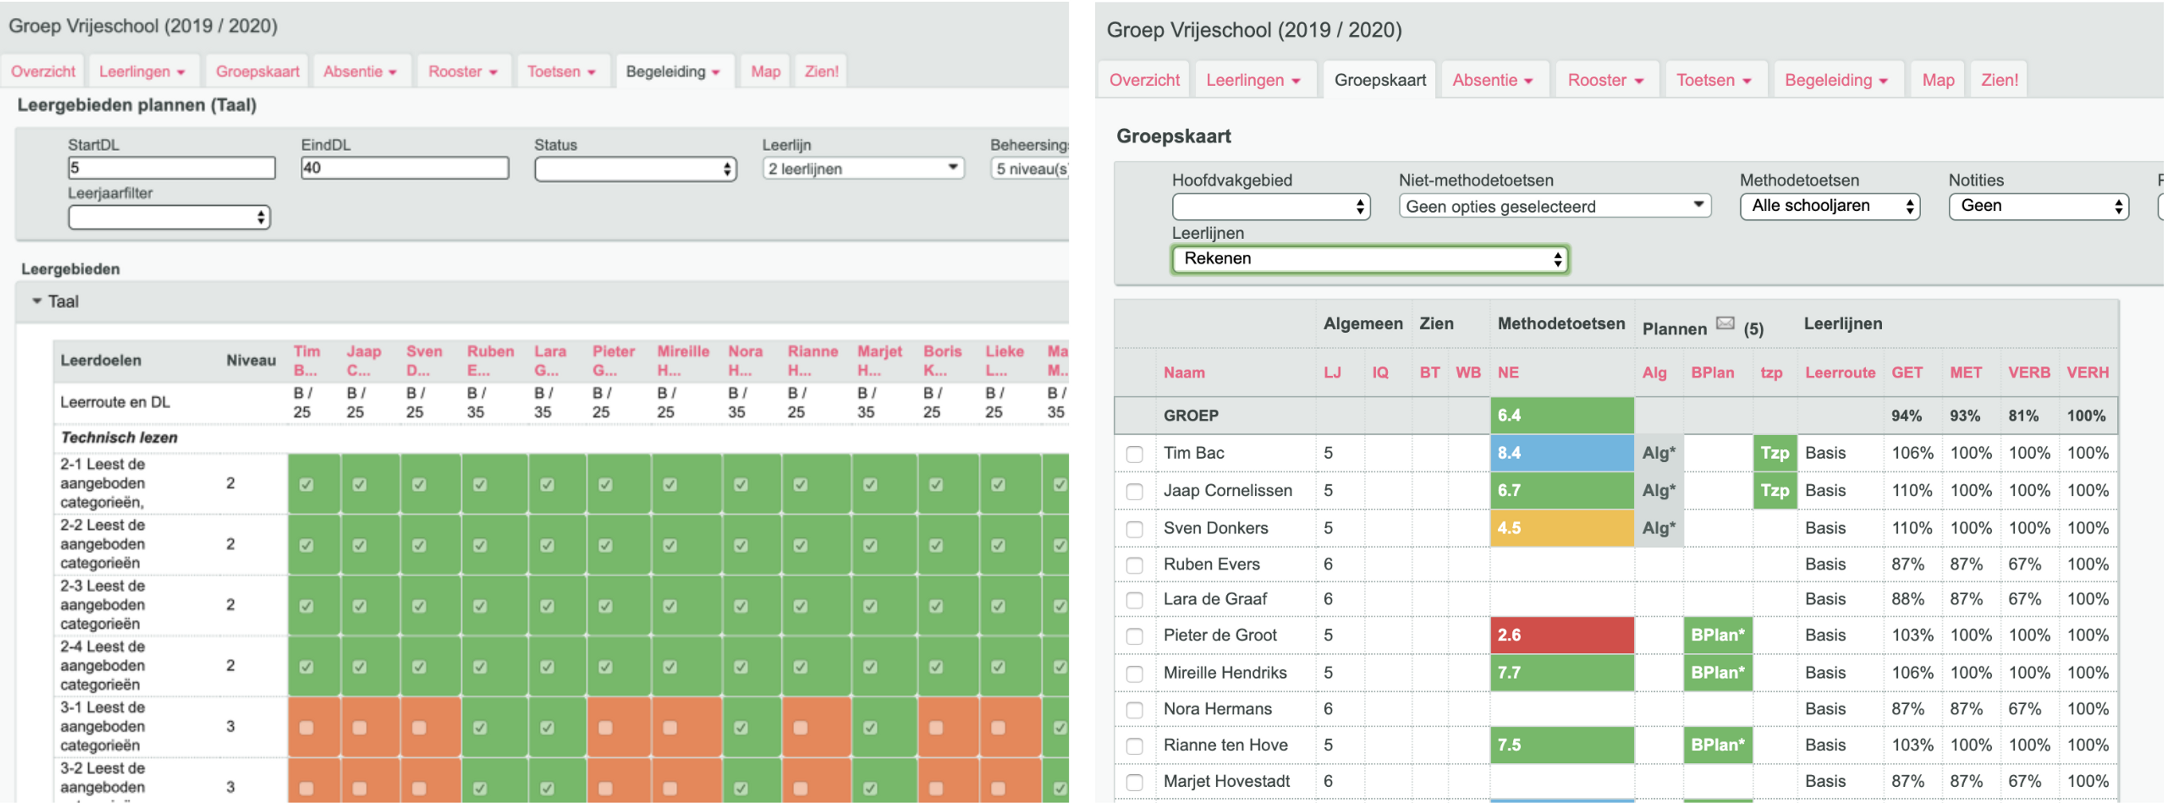2166x803 pixels.
Task: Open Toetsen menu in right window
Action: point(1715,81)
